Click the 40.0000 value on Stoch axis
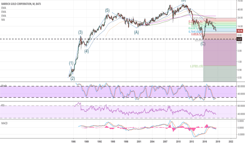The image size is (245, 144). (x=241, y=94)
